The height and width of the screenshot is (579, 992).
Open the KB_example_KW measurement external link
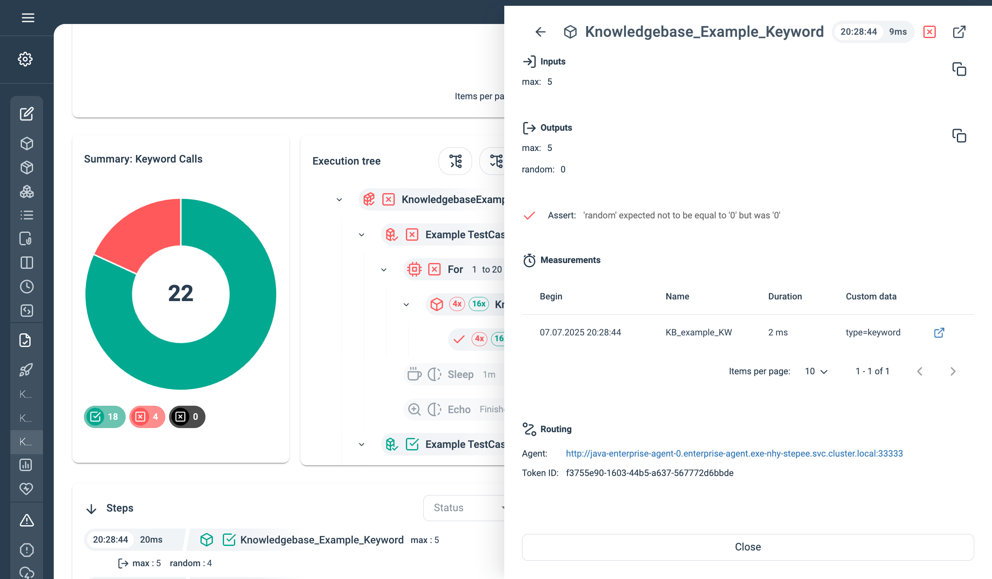(x=939, y=332)
